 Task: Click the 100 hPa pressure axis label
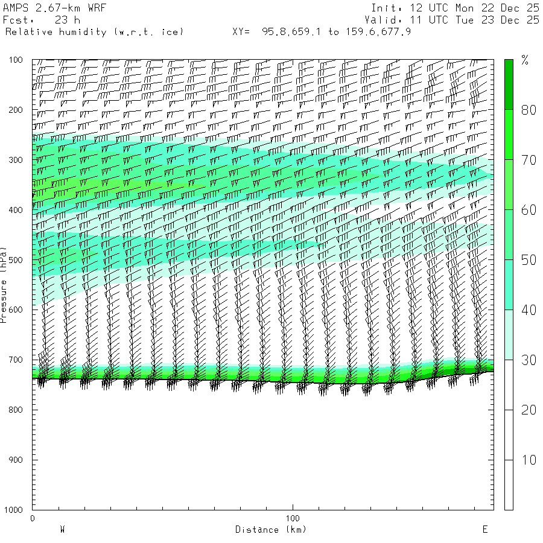[x=16, y=60]
